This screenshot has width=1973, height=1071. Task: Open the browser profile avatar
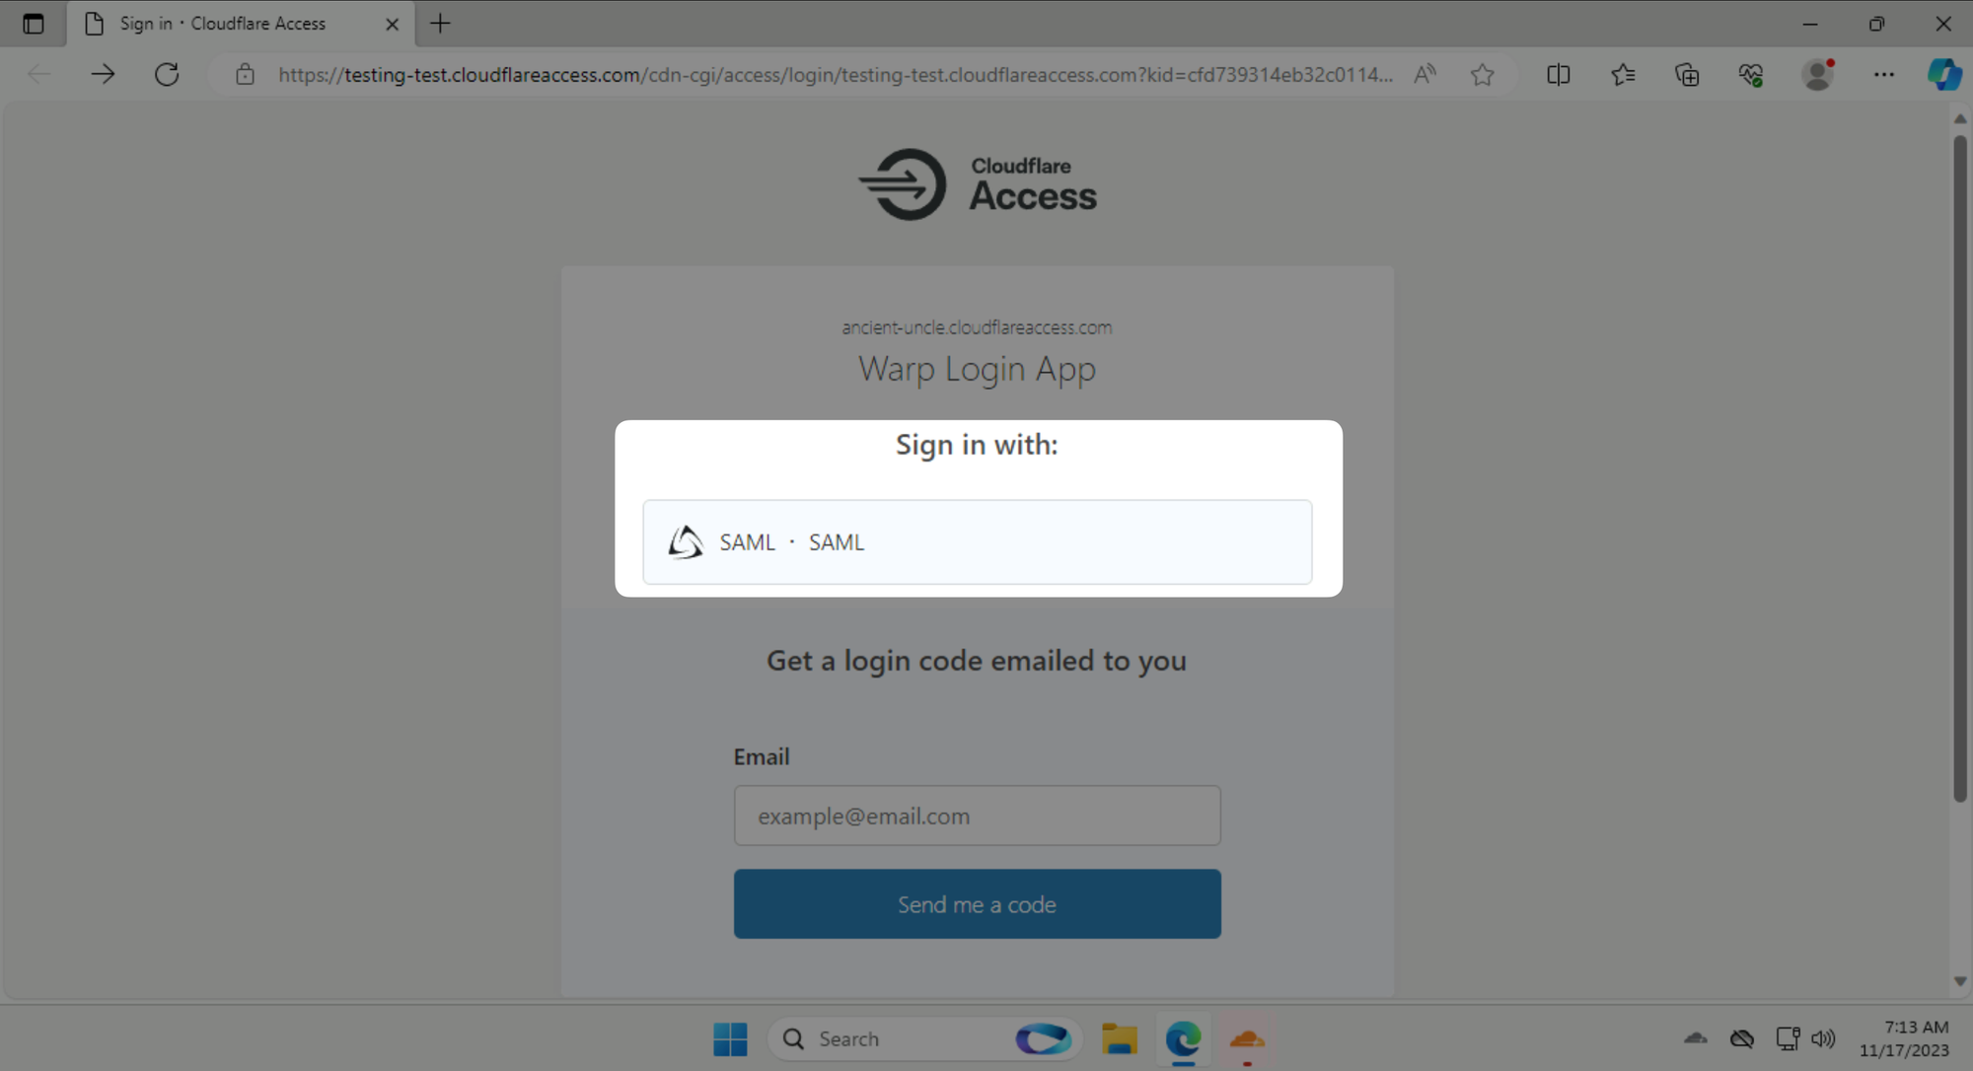point(1817,74)
